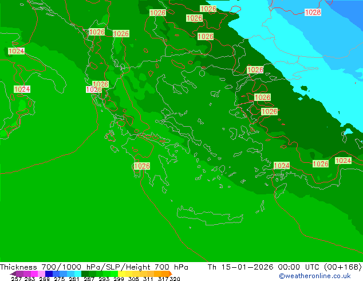The image size is (363, 281).
Task: Click the 305 legend value
Action: (133, 279)
